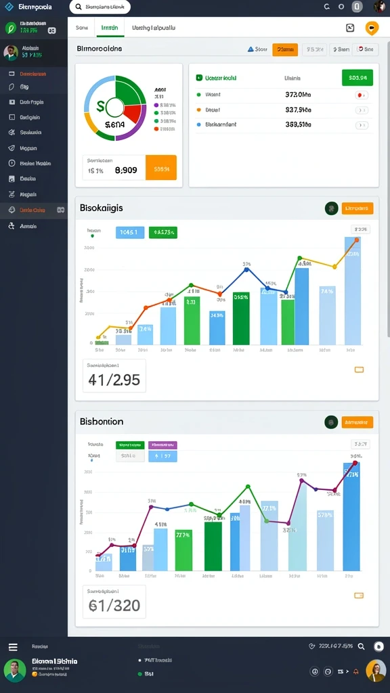Switch to the 'Sons' tab

coord(82,27)
